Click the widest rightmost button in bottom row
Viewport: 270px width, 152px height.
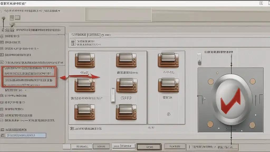212,147
